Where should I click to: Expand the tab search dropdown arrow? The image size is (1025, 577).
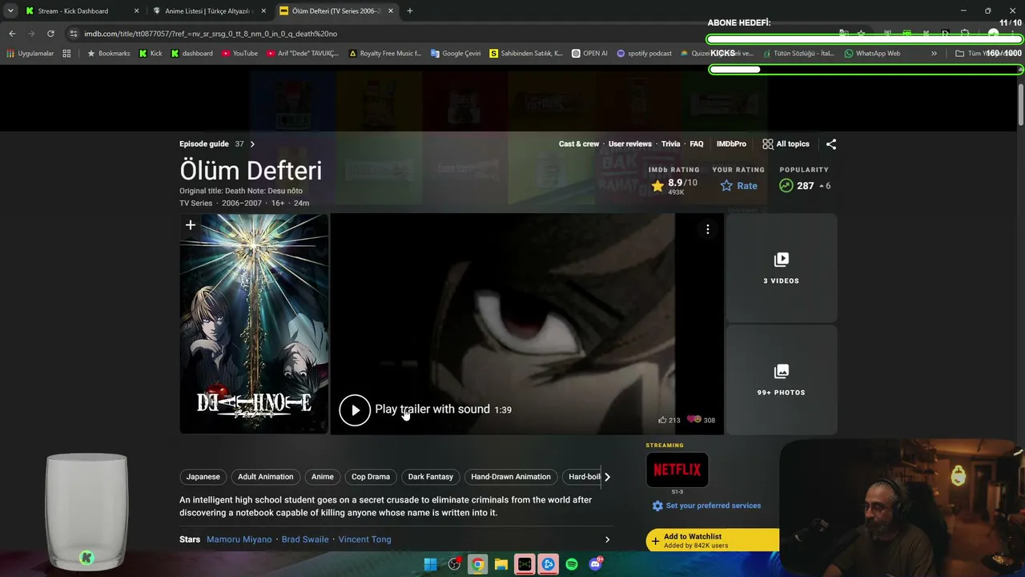coord(10,11)
